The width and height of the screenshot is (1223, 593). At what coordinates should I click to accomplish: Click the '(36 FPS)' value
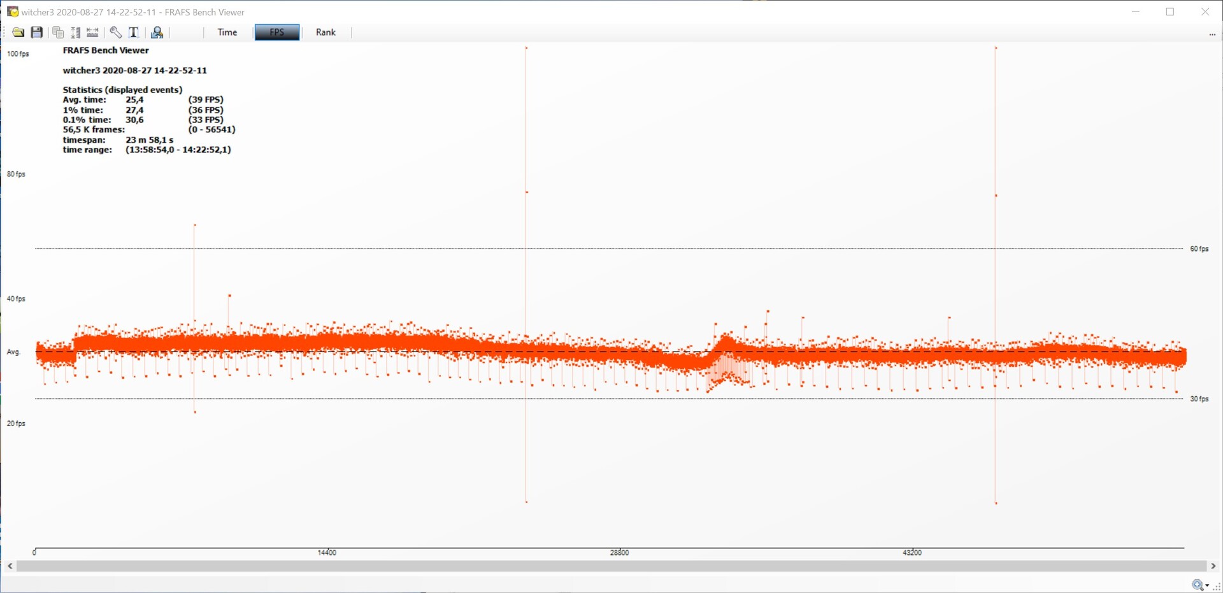206,110
